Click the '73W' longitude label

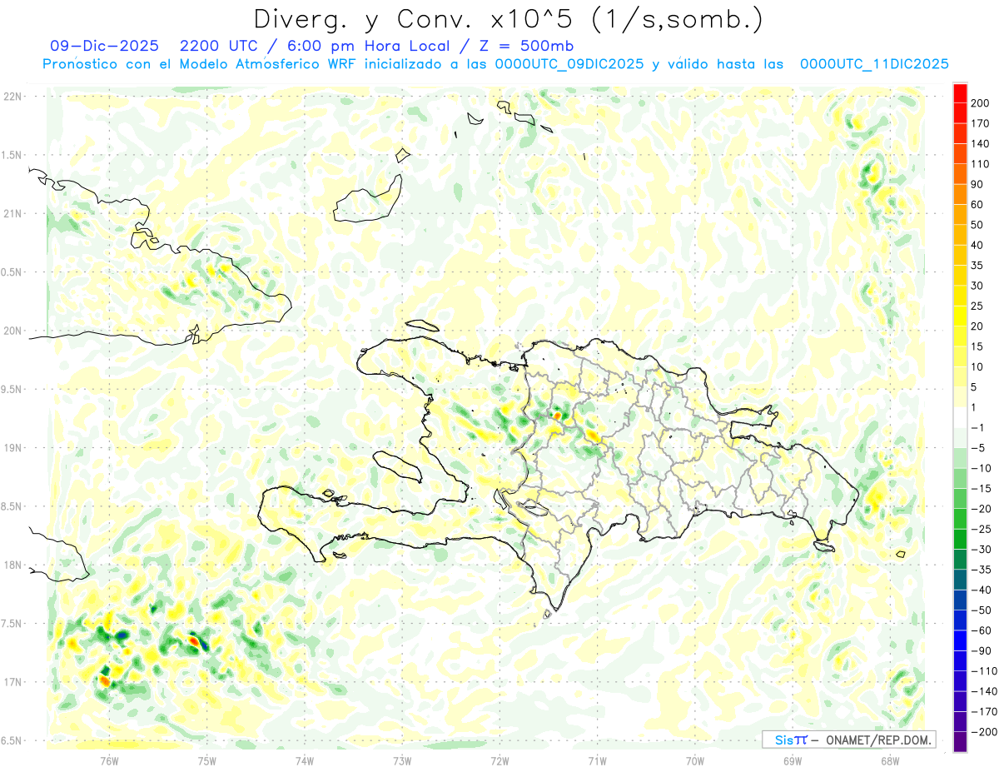pos(402,760)
